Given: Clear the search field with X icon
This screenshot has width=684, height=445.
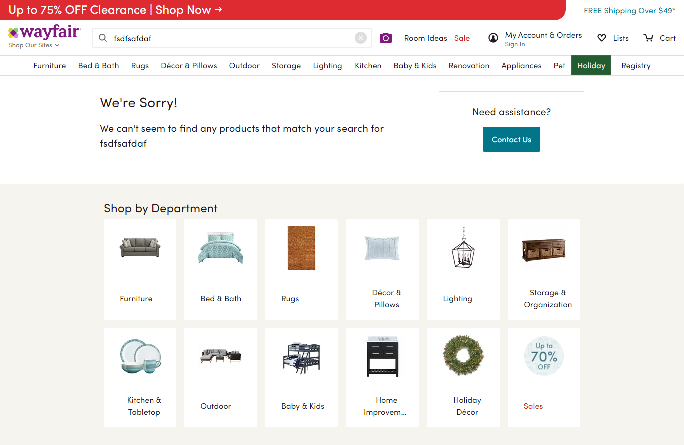Looking at the screenshot, I should (361, 38).
